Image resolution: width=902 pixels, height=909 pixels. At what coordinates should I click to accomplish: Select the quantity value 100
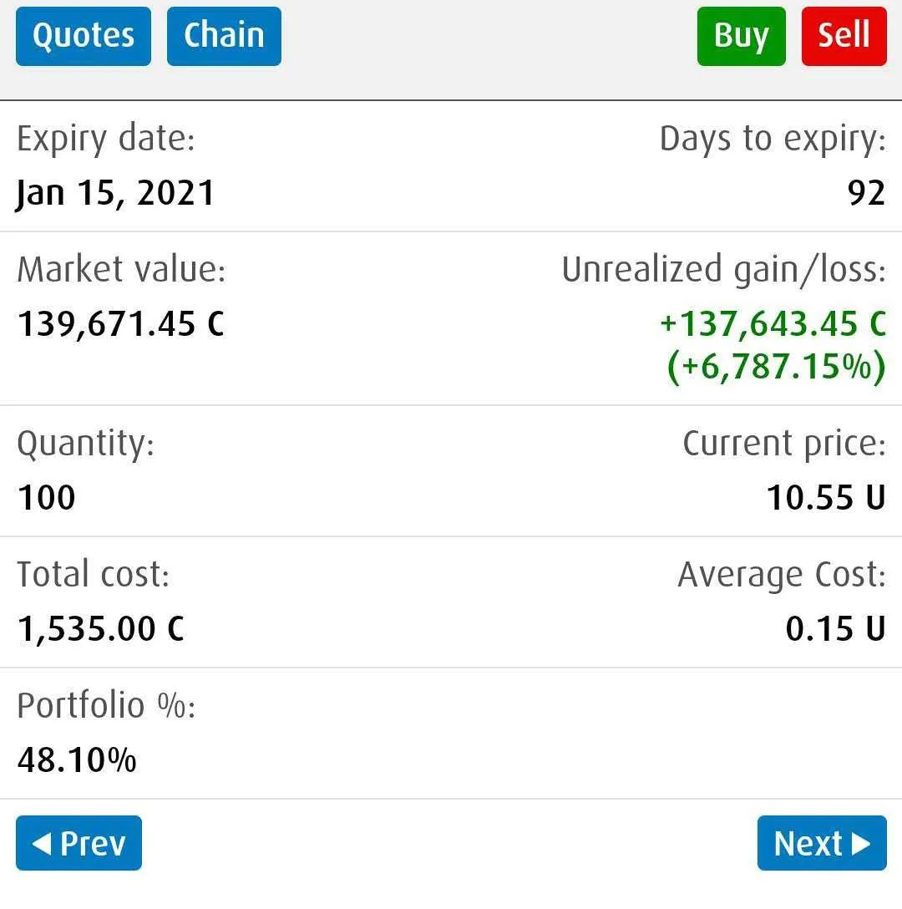(x=47, y=497)
